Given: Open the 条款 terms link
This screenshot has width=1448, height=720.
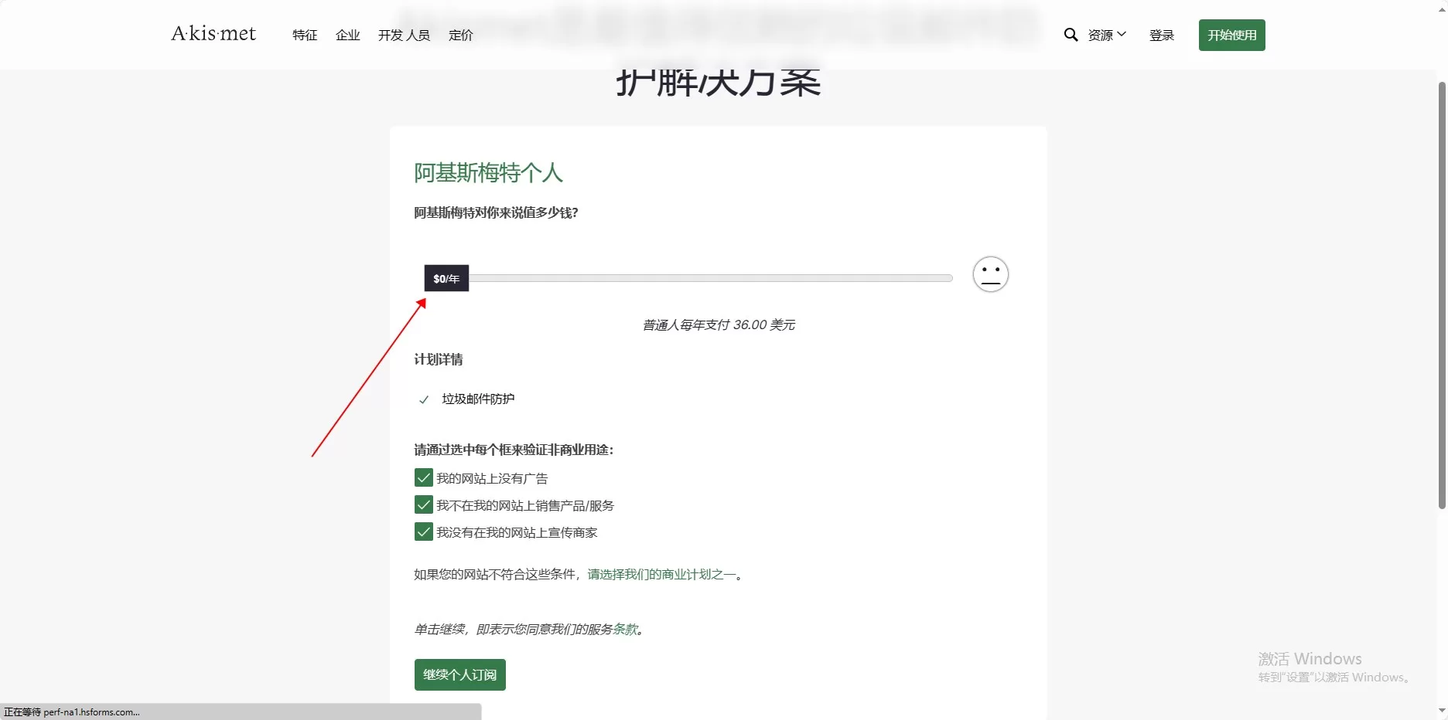Looking at the screenshot, I should coord(626,629).
